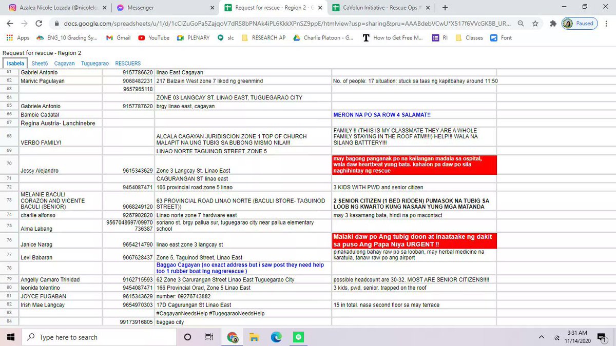
Task: Open the RESCUERS sheet tab
Action: tap(128, 64)
